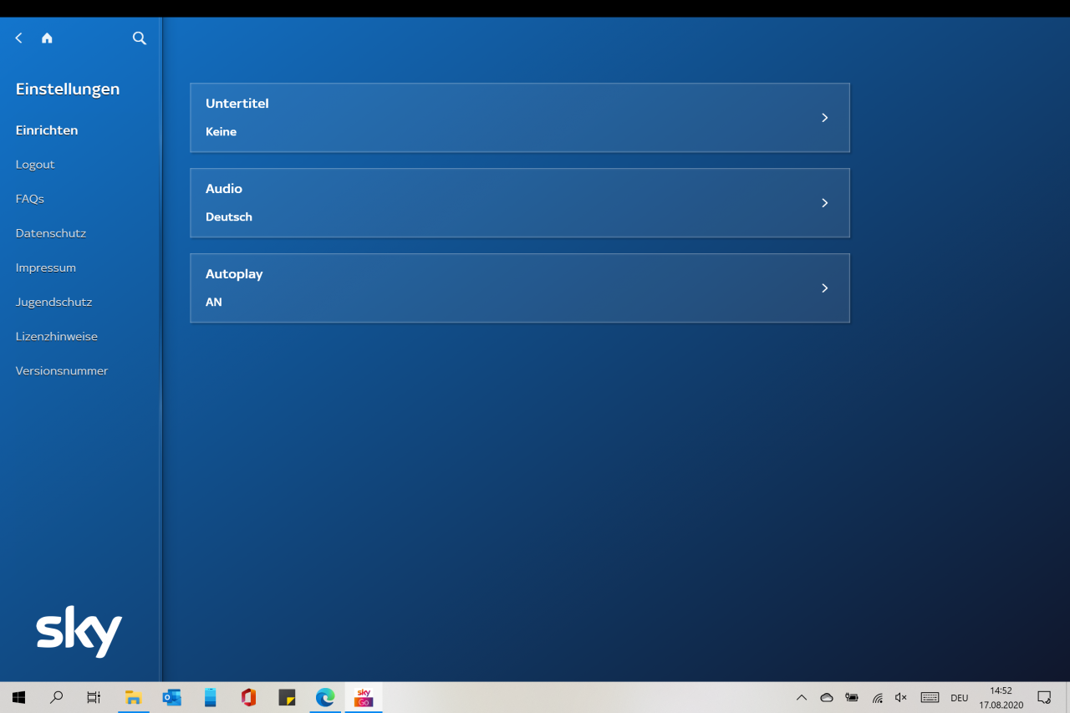Click the 'Deutsch' audio value
1070x713 pixels.
click(x=229, y=217)
